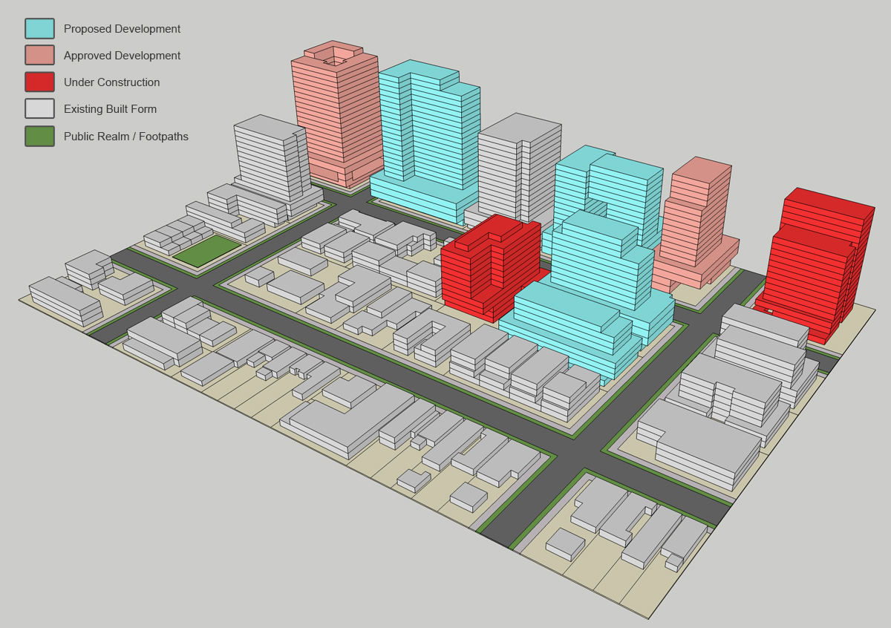Select the 'Approved Development' legend label
This screenshot has width=891, height=628.
122,56
